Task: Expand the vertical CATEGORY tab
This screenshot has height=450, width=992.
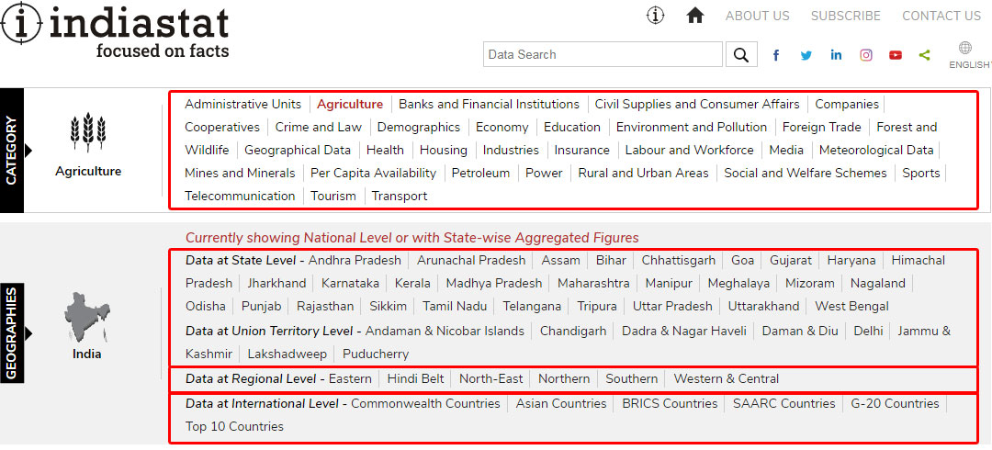Action: pyautogui.click(x=12, y=150)
